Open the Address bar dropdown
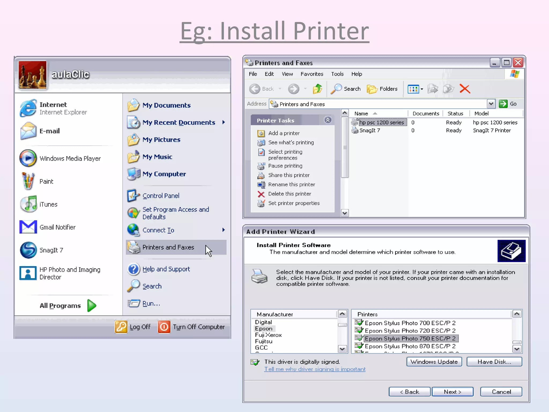The image size is (549, 412). pos(491,104)
